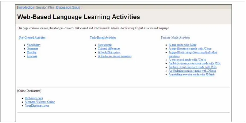Click the Web-Based Language Learning Activities heading

click(x=78, y=17)
